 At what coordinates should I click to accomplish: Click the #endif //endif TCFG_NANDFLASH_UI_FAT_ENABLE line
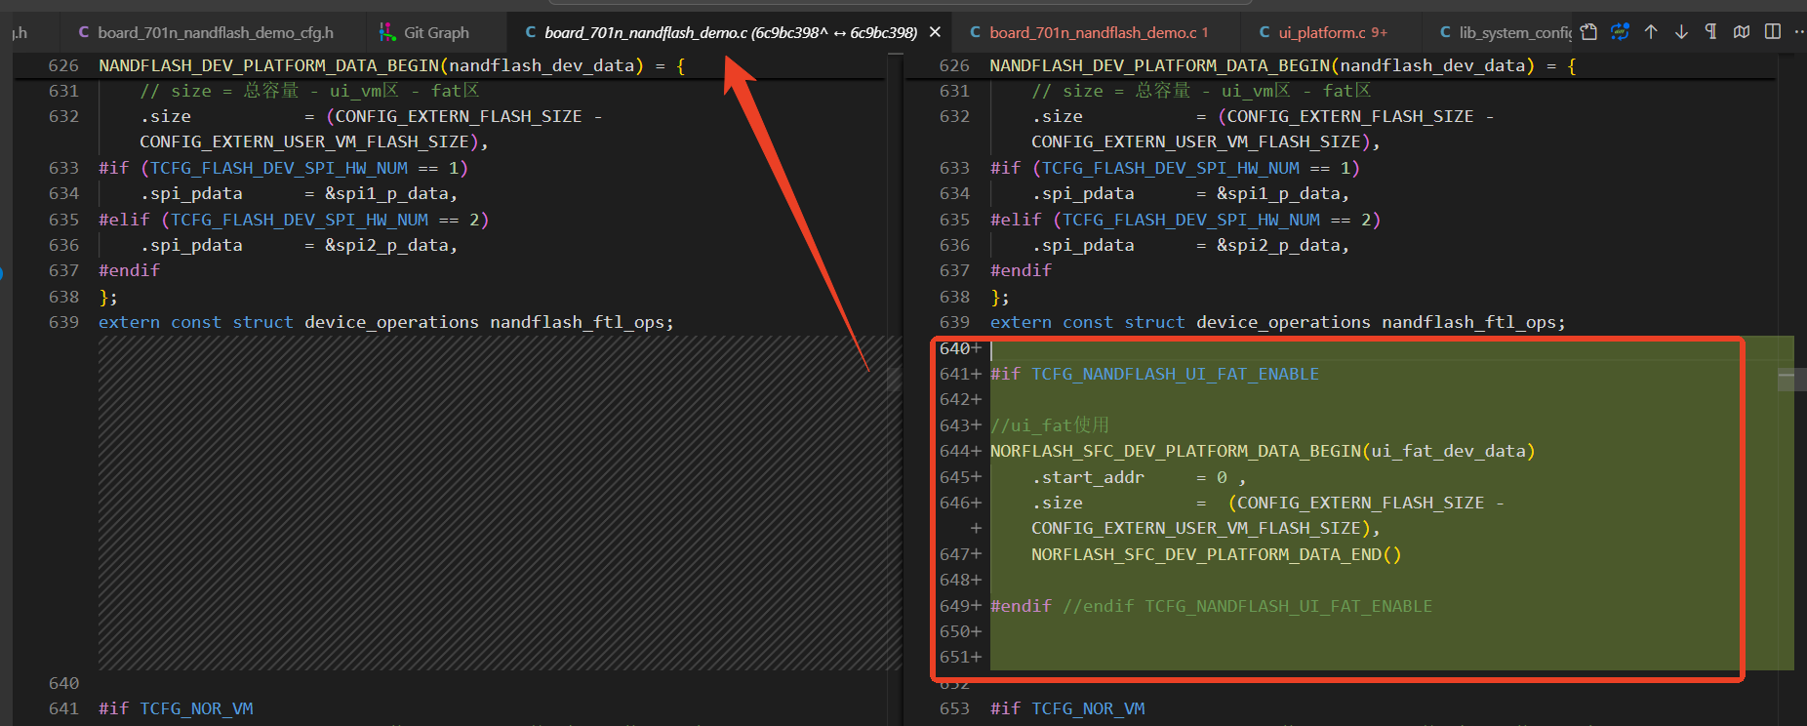1211,606
